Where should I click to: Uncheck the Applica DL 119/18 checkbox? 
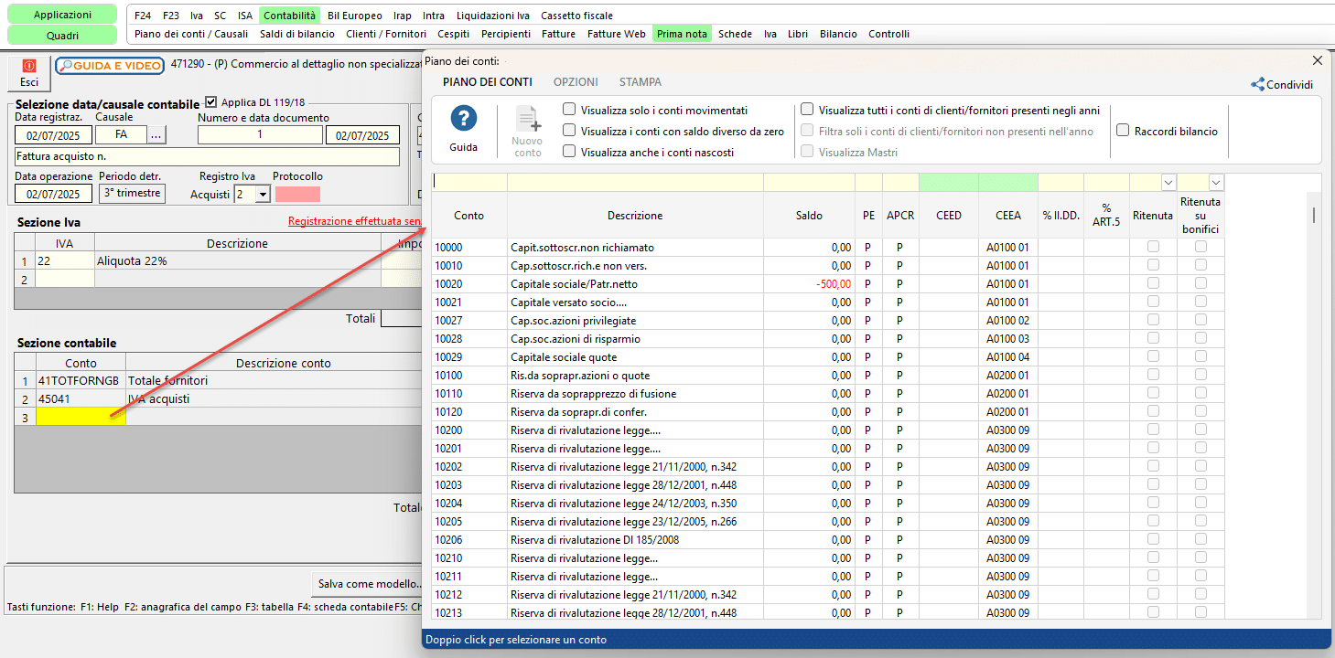pos(211,102)
